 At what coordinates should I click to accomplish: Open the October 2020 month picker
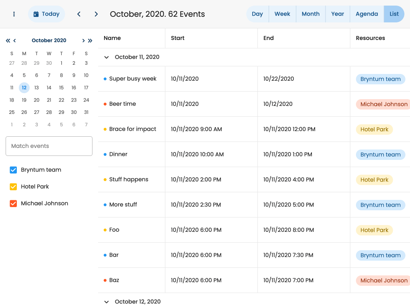pos(49,40)
